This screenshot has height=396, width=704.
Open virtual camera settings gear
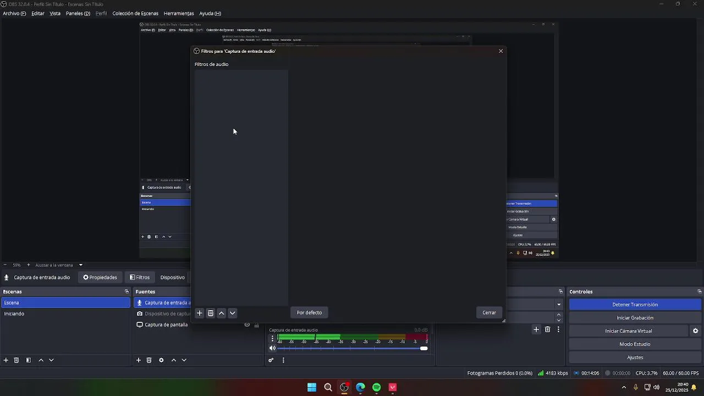tap(695, 331)
